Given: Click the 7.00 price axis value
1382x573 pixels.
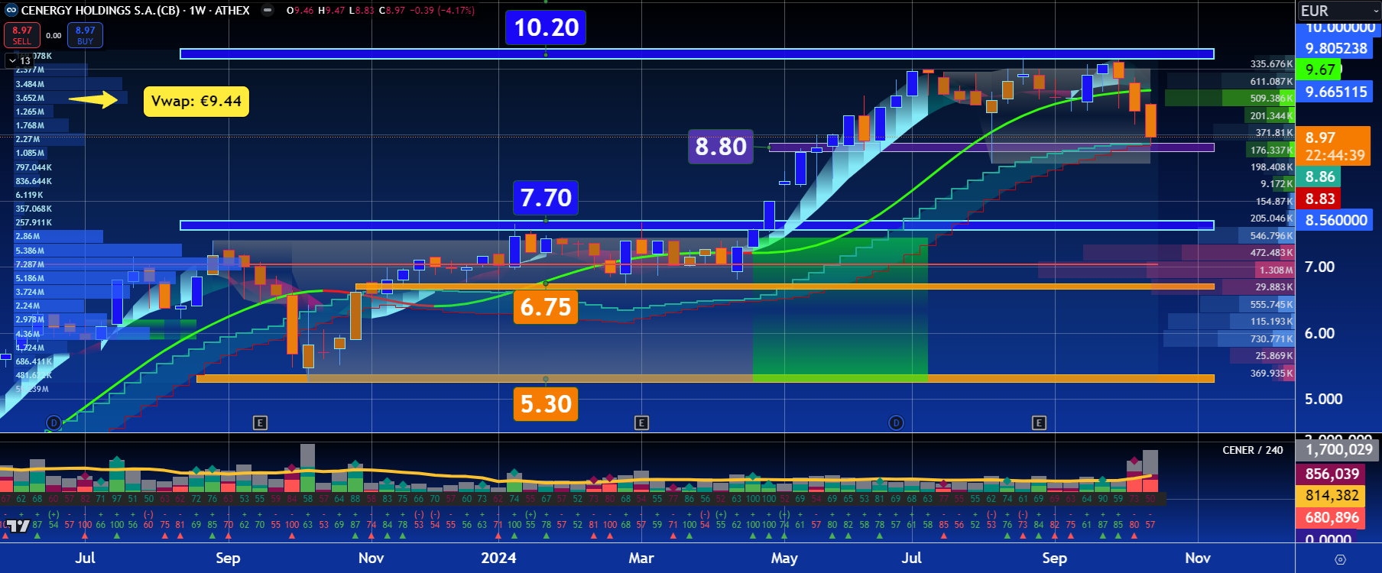Looking at the screenshot, I should click(1319, 267).
